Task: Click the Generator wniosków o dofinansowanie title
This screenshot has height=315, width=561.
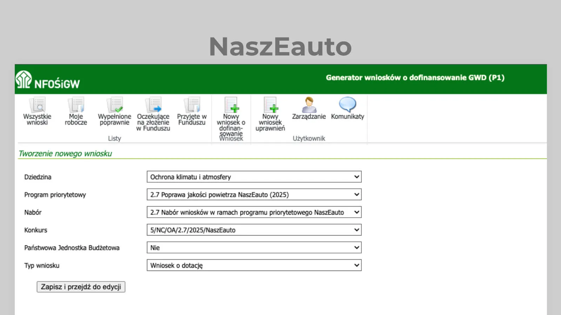Action: tap(415, 78)
